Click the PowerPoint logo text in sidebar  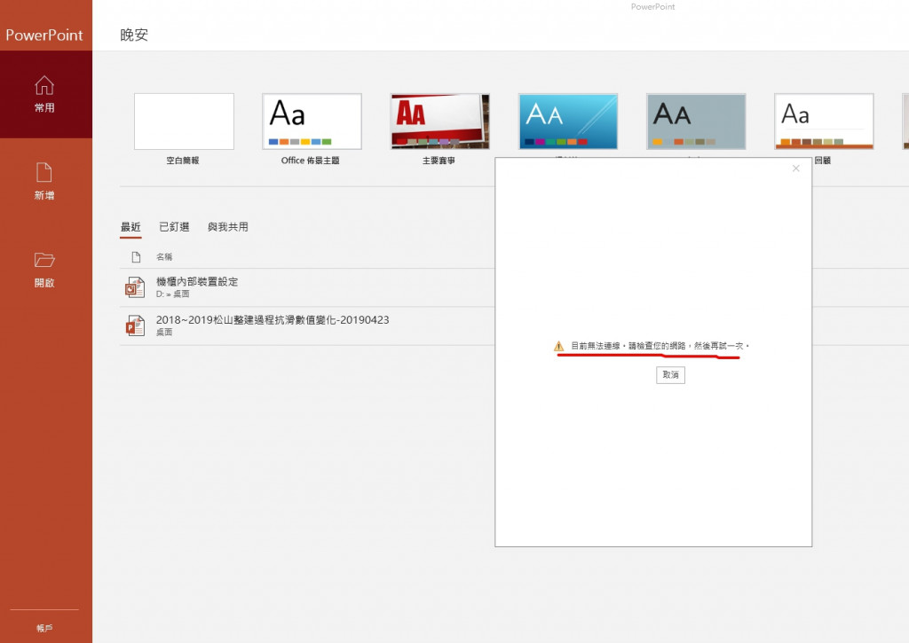point(44,35)
